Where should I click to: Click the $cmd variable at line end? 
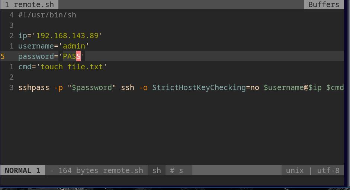pyautogui.click(x=335, y=87)
